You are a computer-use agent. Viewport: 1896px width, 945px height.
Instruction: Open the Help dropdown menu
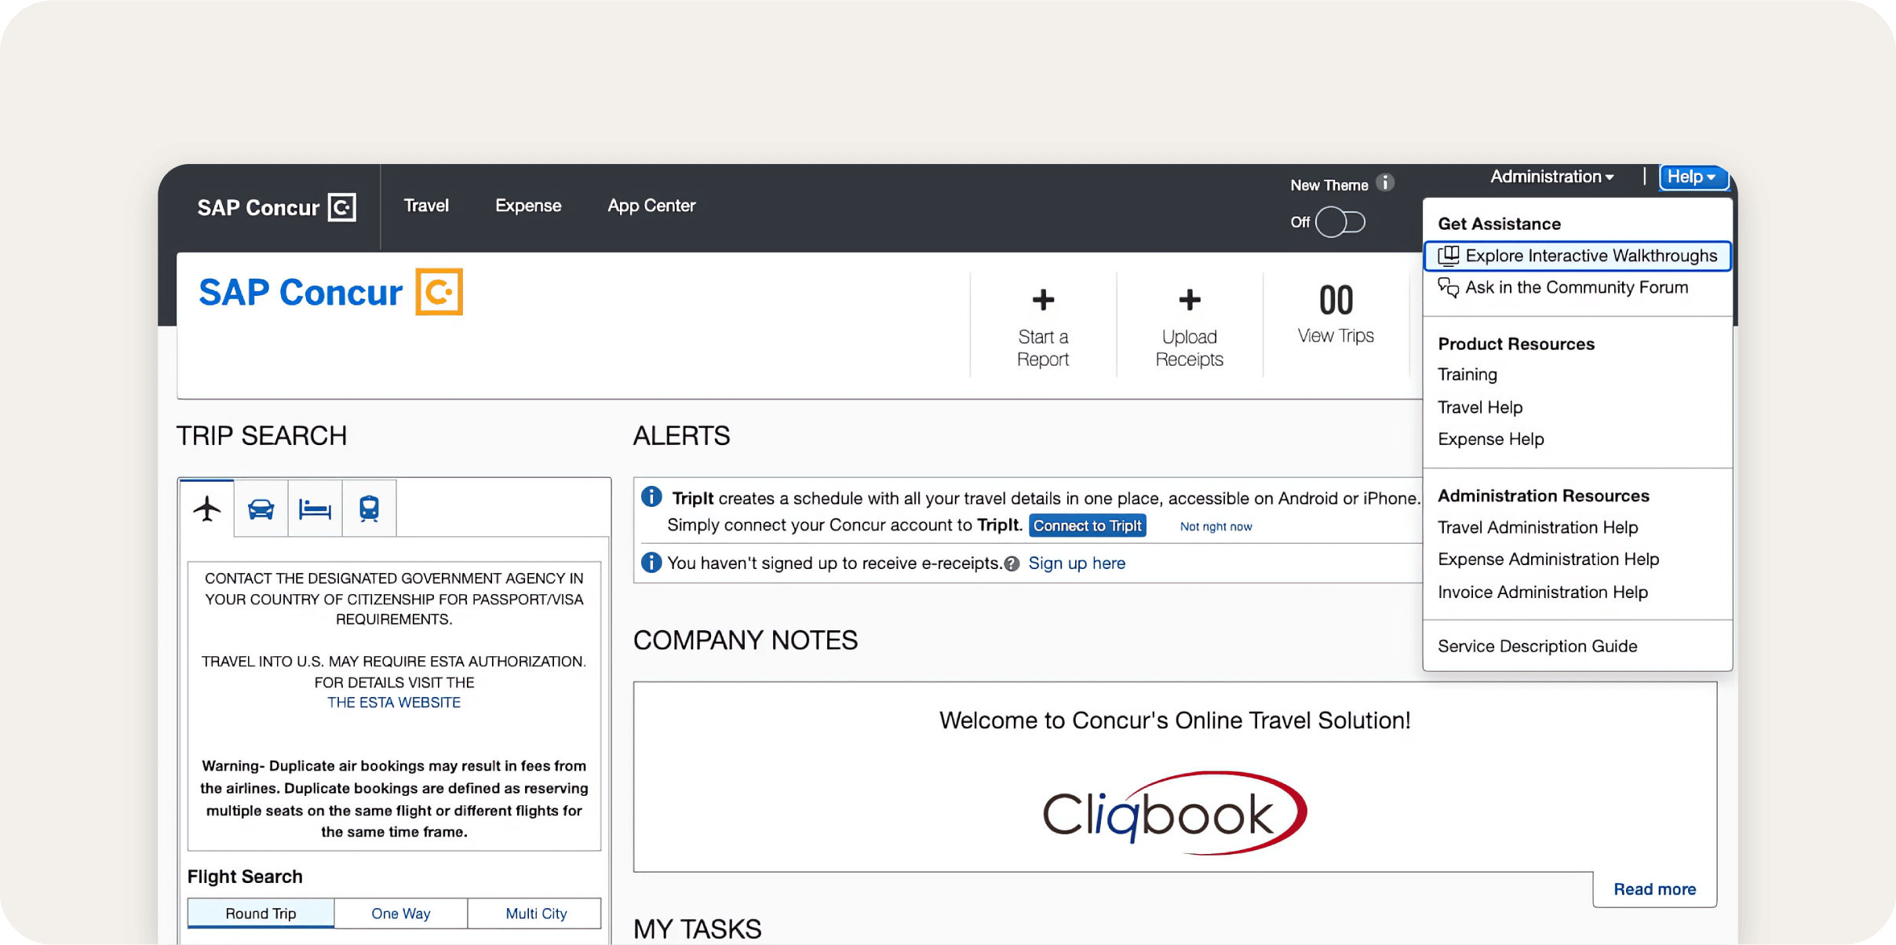pyautogui.click(x=1693, y=177)
